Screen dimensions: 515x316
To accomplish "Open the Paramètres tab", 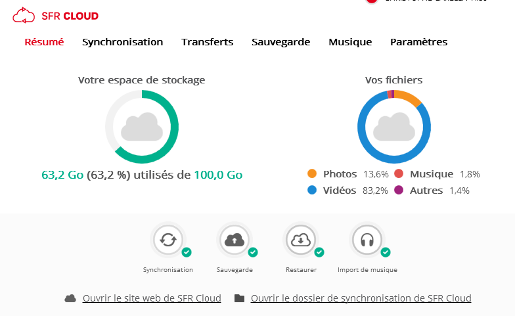I will [x=418, y=42].
